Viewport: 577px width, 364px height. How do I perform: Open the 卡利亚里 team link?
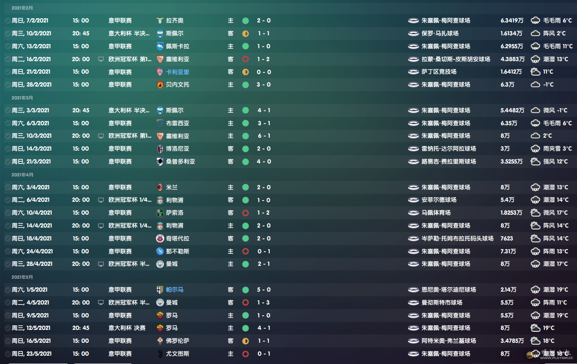(177, 72)
